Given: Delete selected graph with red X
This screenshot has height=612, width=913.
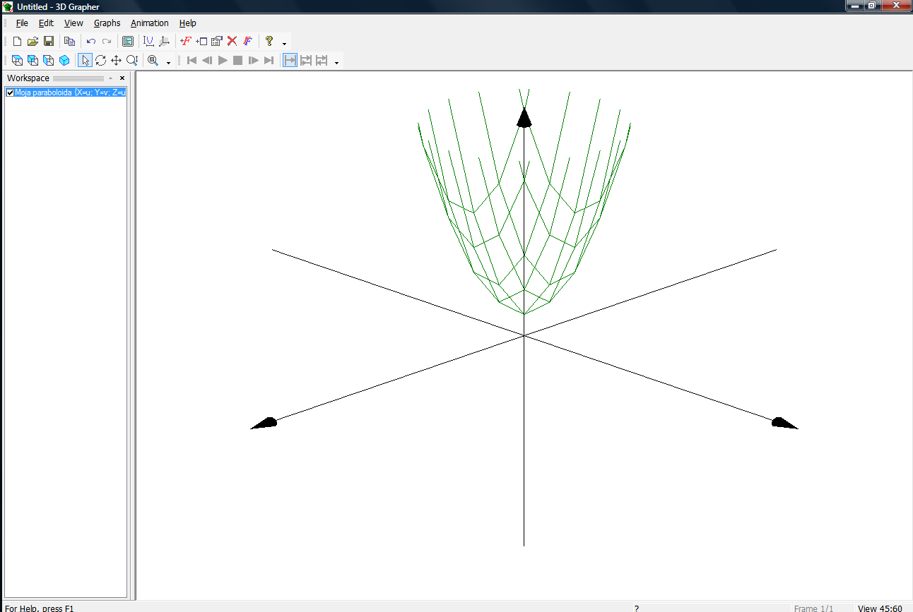Looking at the screenshot, I should click(232, 42).
